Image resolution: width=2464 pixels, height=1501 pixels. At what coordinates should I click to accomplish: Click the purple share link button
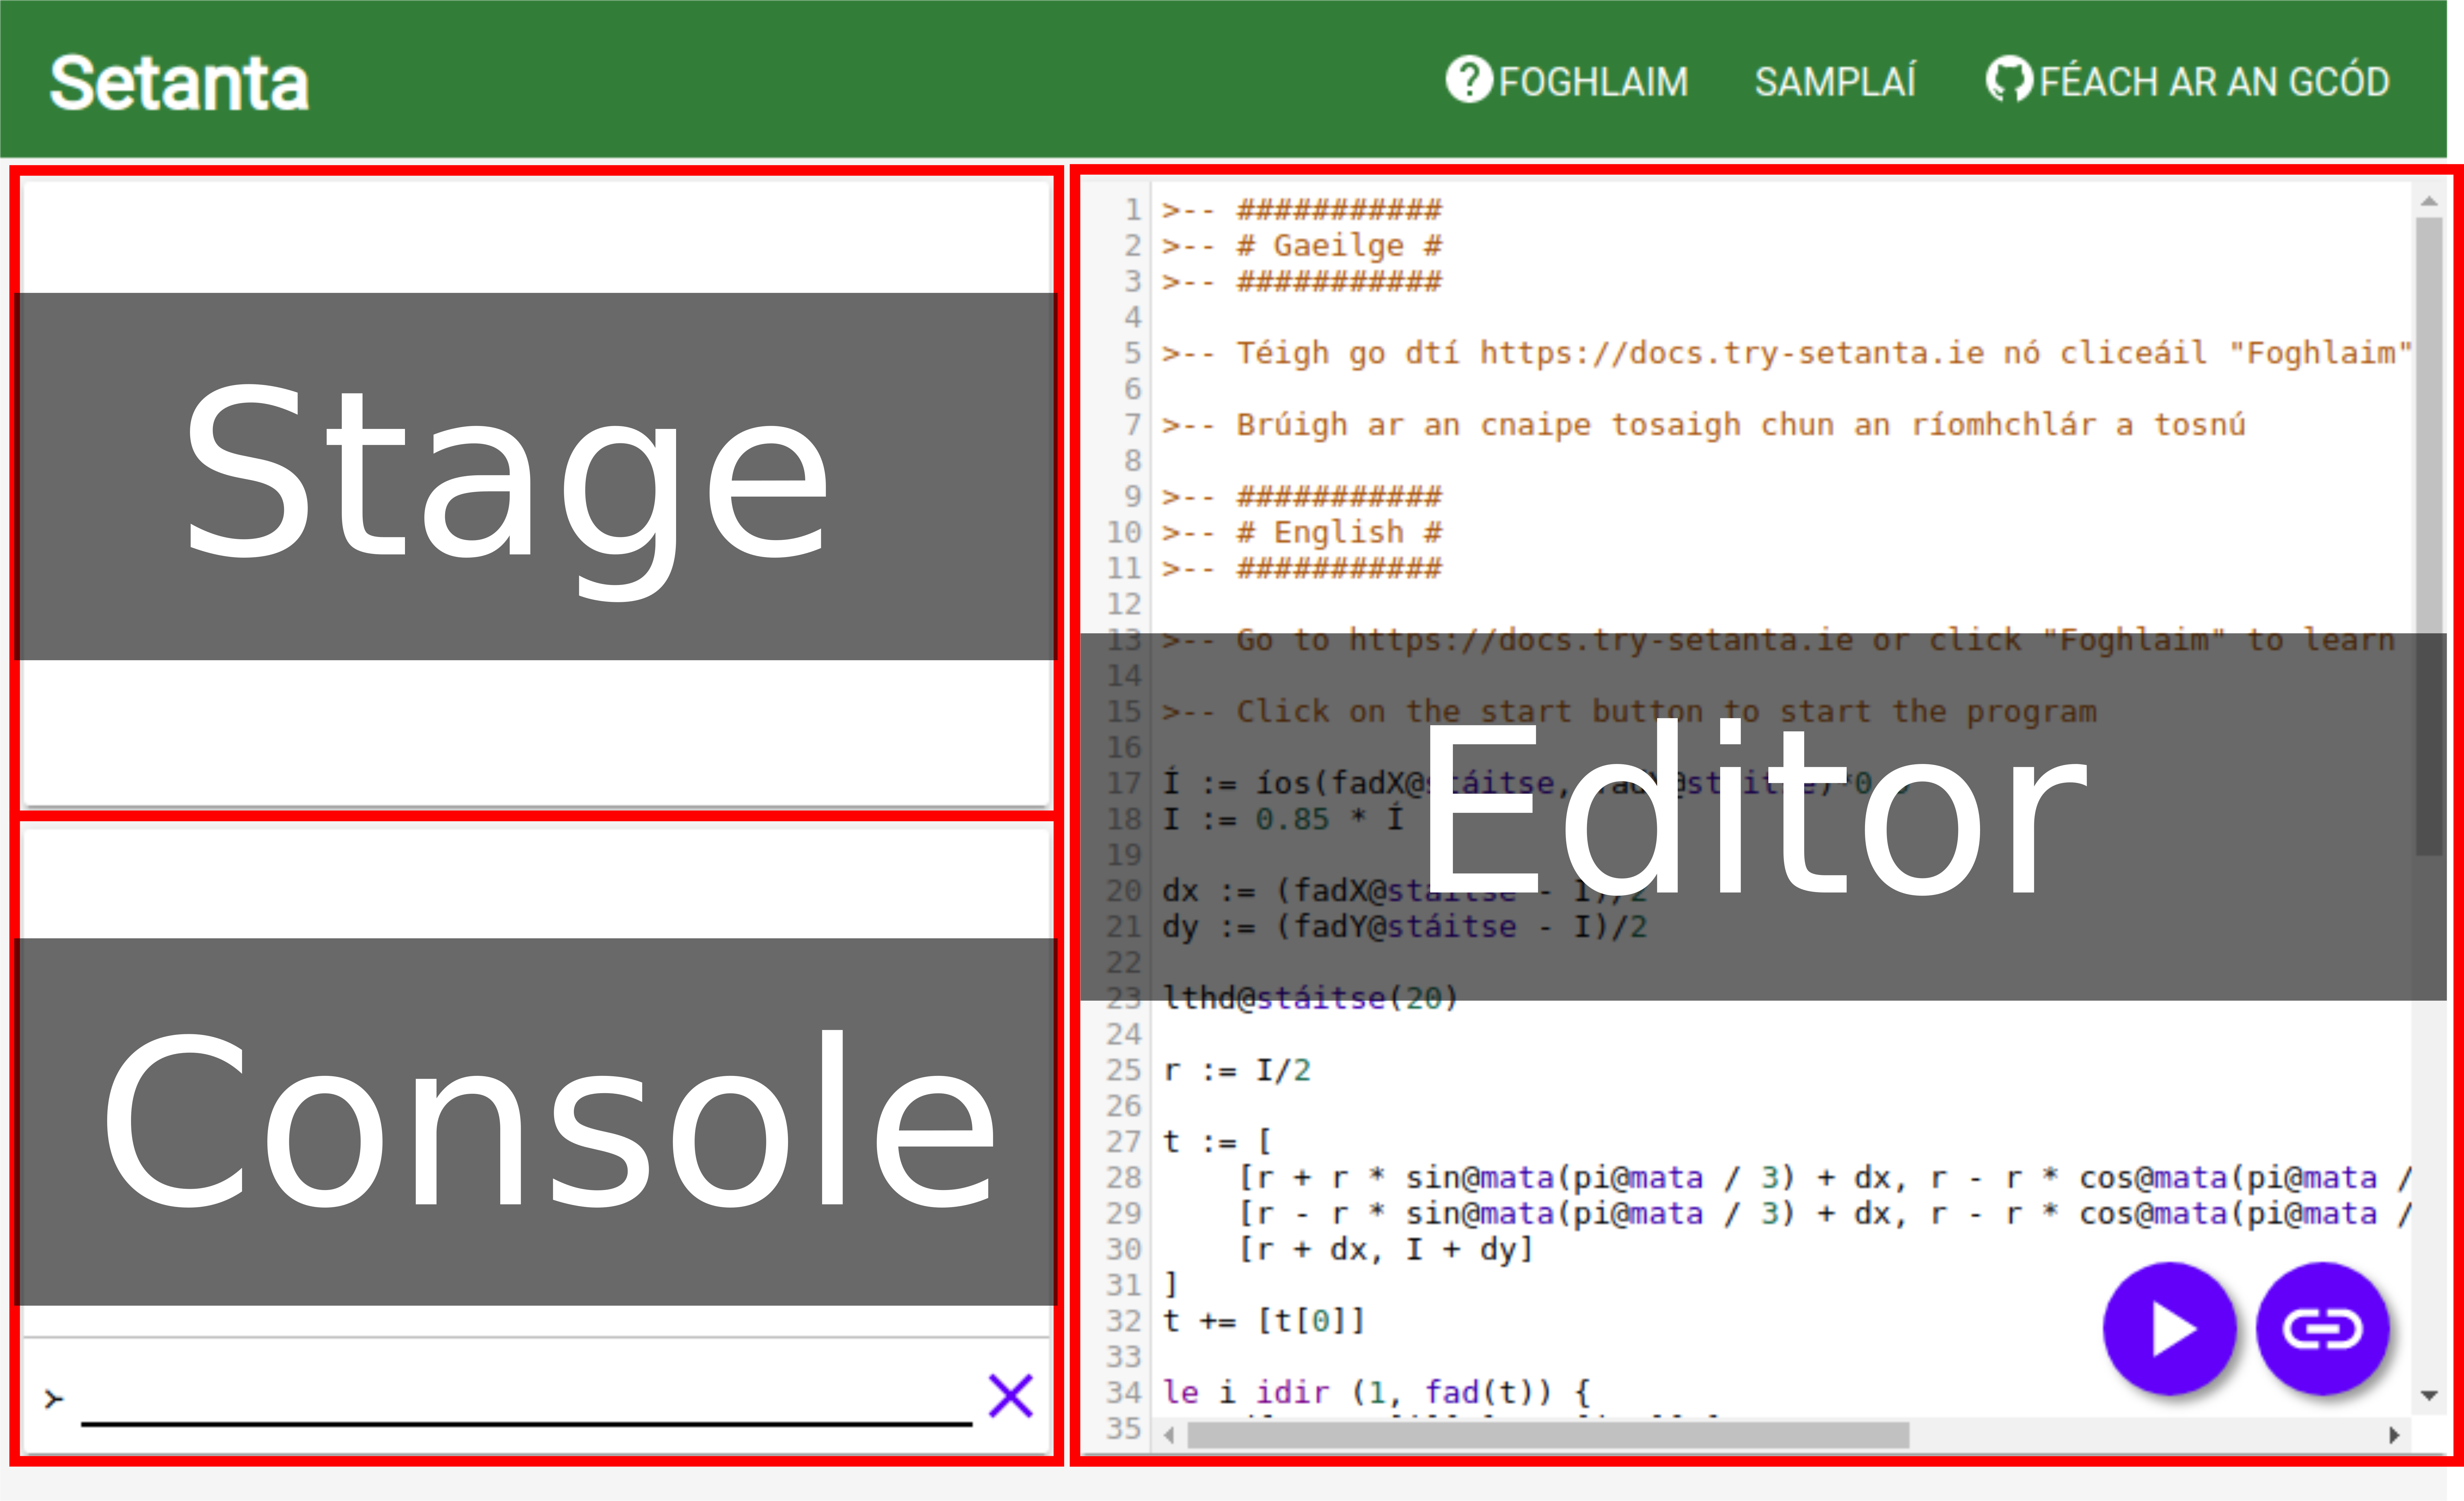point(2323,1329)
